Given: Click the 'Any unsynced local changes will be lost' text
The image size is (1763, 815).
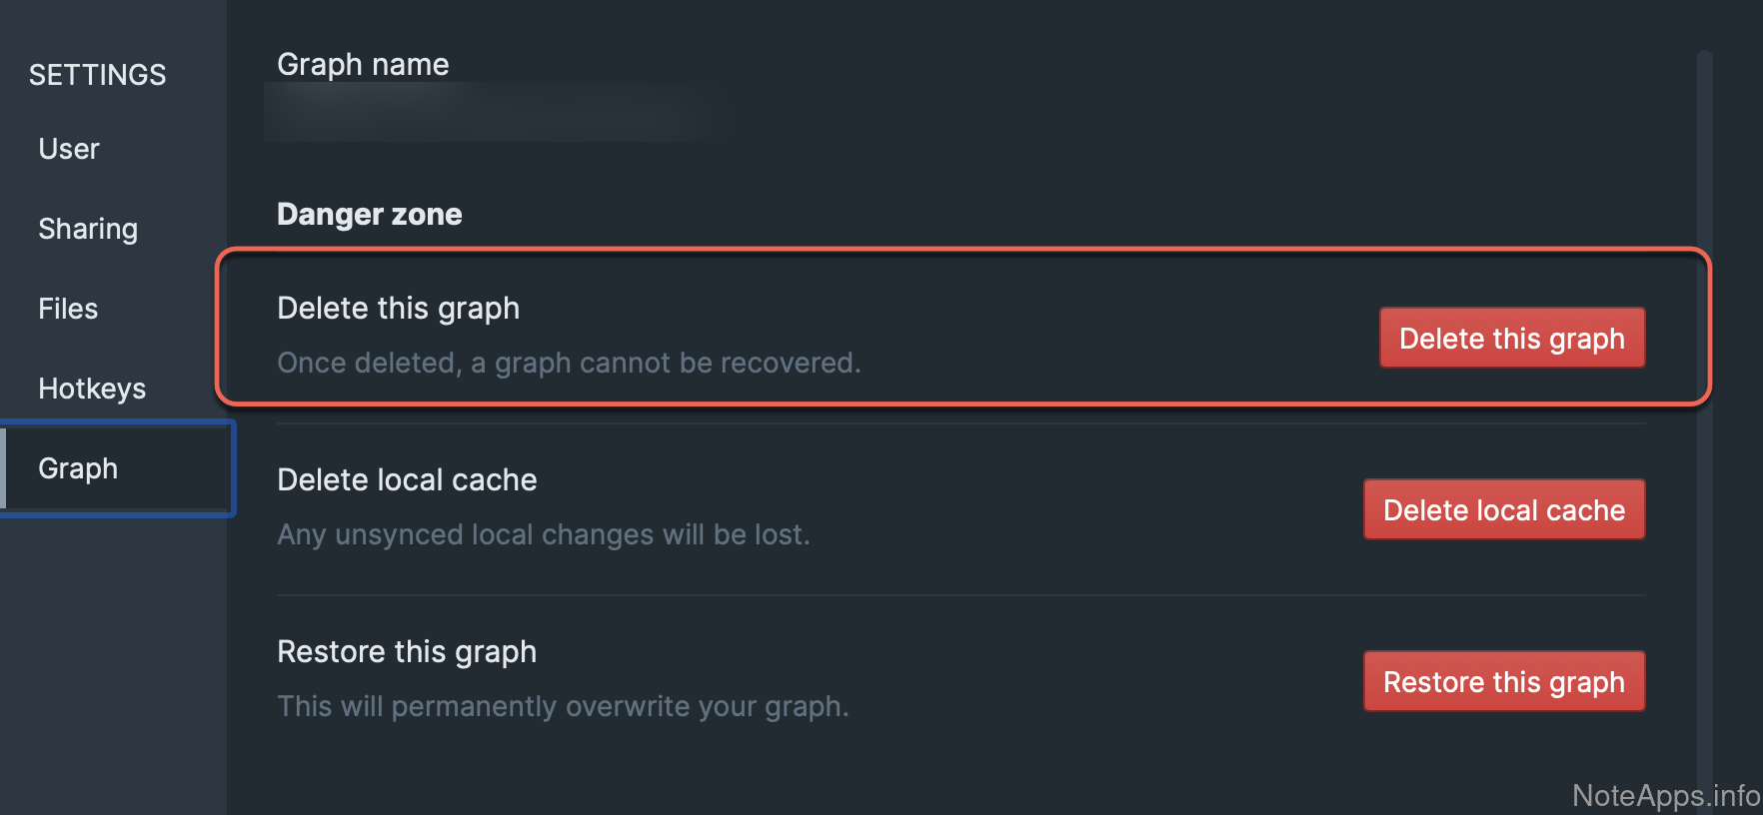Looking at the screenshot, I should click(x=543, y=534).
